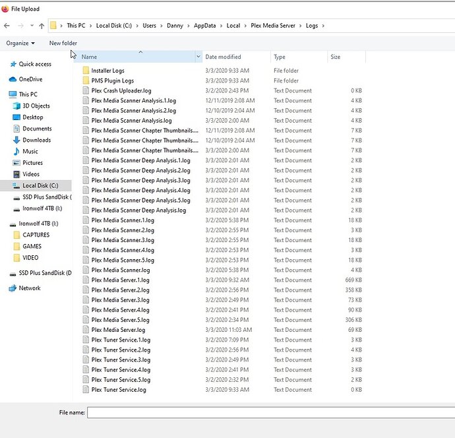
Task: Select Plex Tuner Service.log file
Action: pyautogui.click(x=119, y=390)
